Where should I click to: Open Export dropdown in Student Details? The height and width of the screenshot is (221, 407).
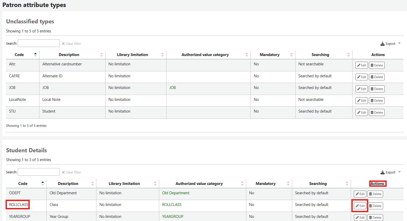[x=390, y=172]
